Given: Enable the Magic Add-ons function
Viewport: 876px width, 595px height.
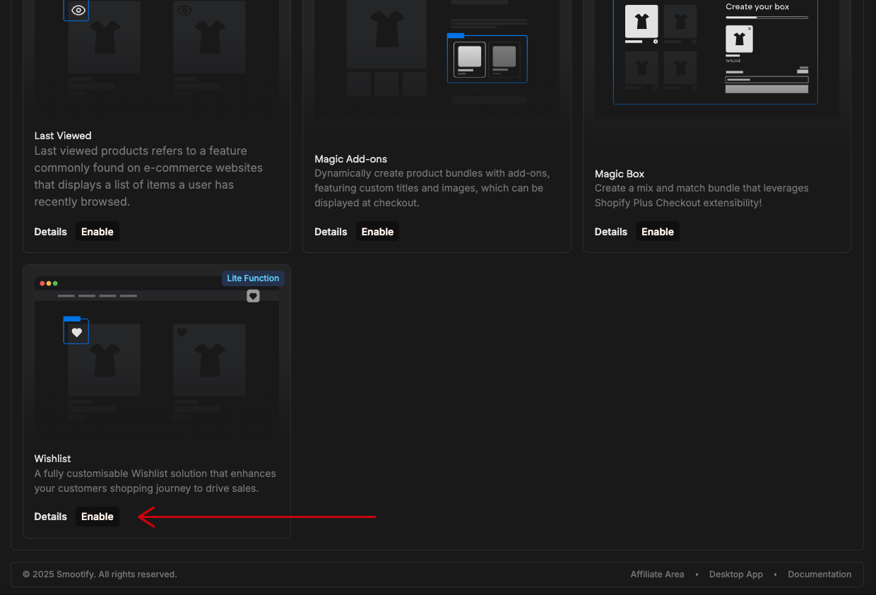Looking at the screenshot, I should [x=377, y=232].
